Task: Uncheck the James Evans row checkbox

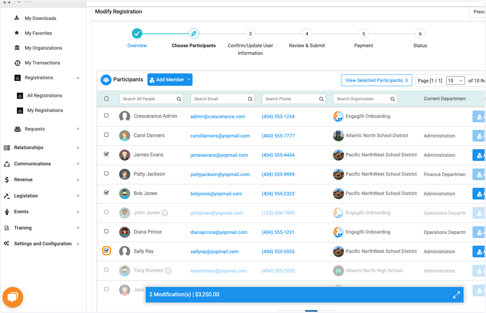Action: click(x=107, y=154)
